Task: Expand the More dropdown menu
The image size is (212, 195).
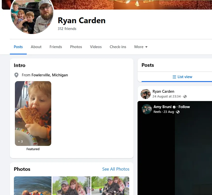Action: 141,47
